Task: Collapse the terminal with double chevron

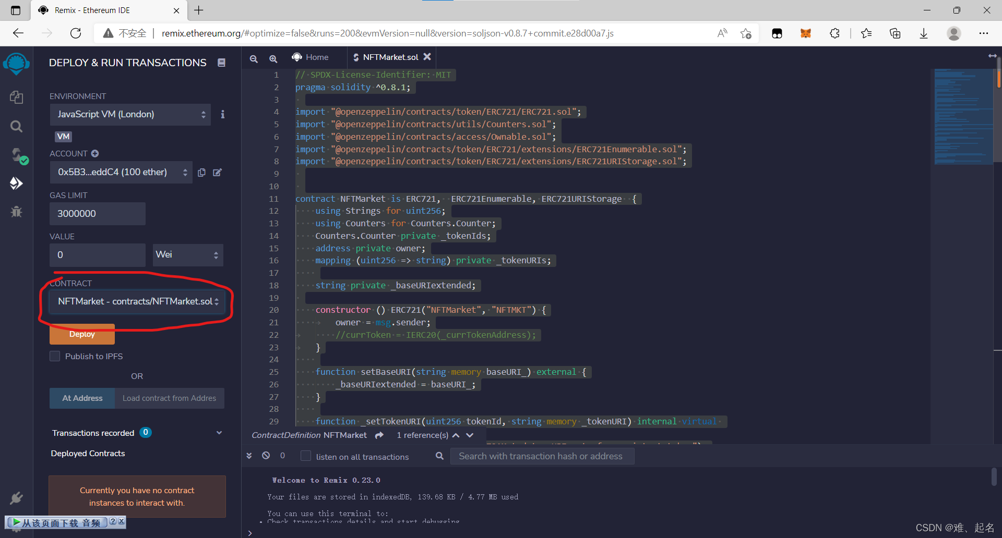Action: pyautogui.click(x=249, y=456)
